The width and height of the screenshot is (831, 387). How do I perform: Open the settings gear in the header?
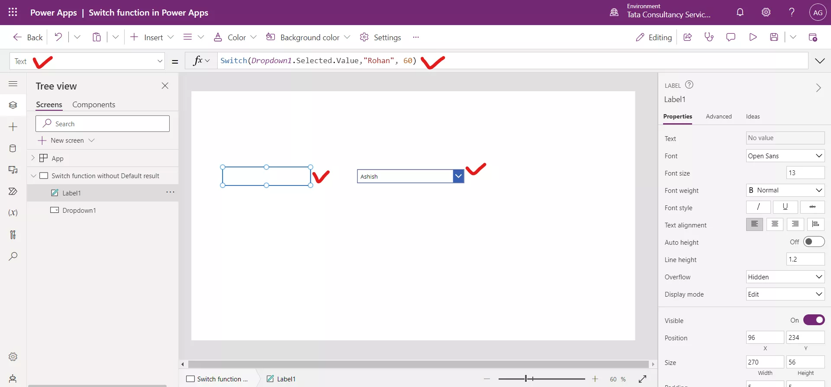tap(766, 12)
